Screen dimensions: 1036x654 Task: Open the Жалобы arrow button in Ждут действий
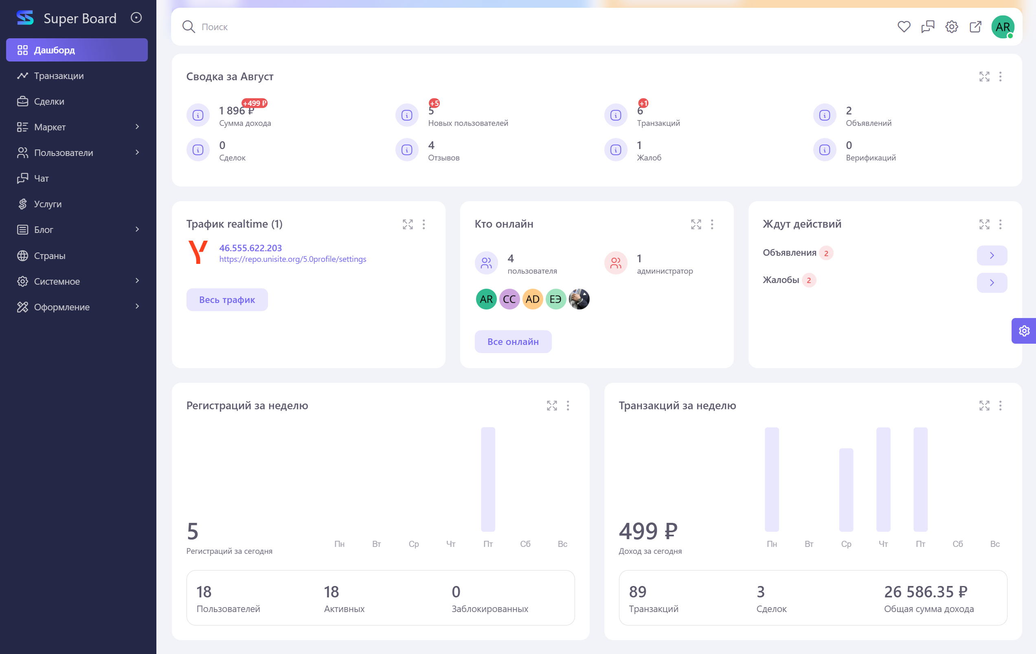point(992,283)
